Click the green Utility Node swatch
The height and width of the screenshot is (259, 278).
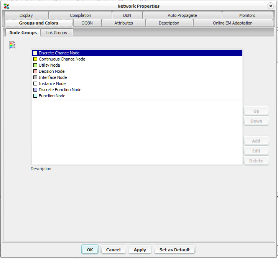35,65
